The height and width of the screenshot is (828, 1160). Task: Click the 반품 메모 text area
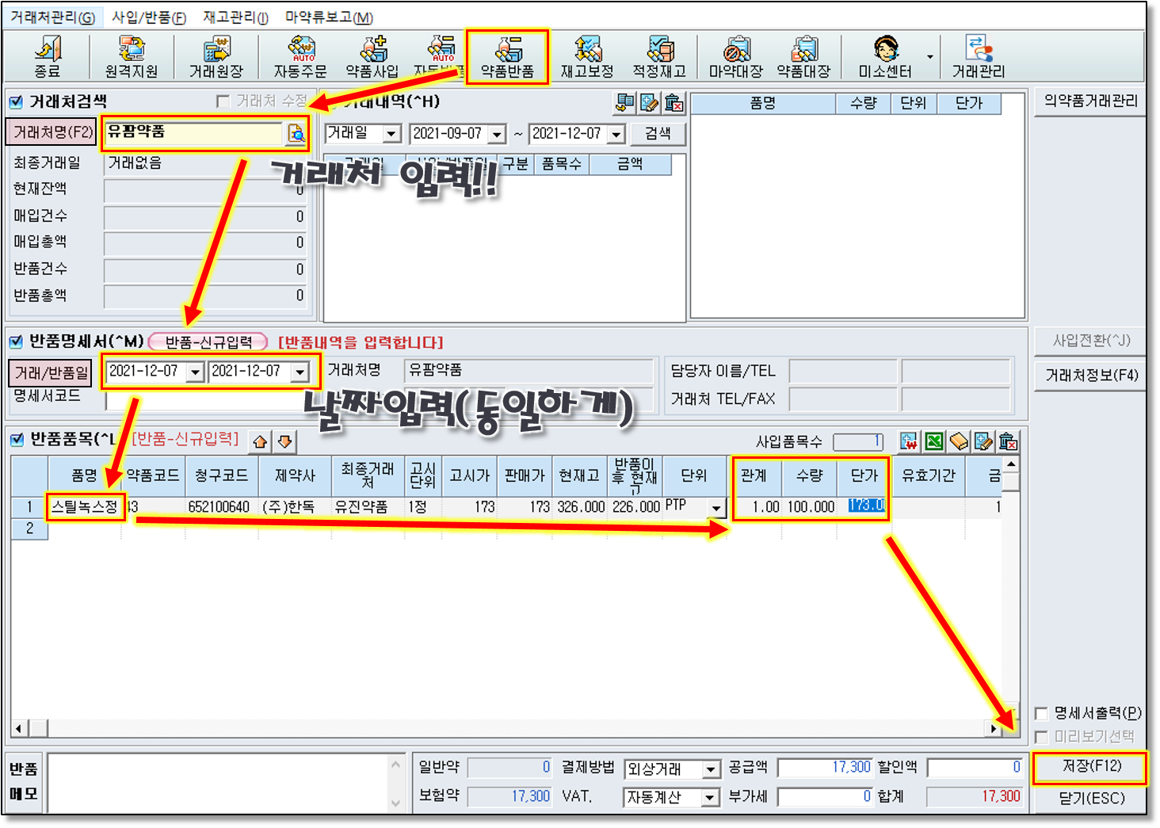tap(219, 783)
